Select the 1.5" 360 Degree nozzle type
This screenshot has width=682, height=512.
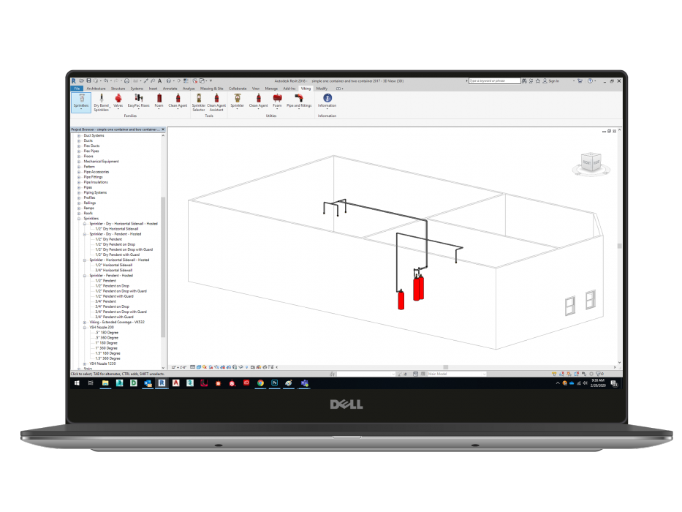pos(108,358)
